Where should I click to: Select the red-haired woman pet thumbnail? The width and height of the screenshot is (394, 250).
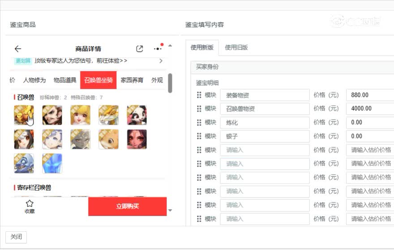[137, 139]
